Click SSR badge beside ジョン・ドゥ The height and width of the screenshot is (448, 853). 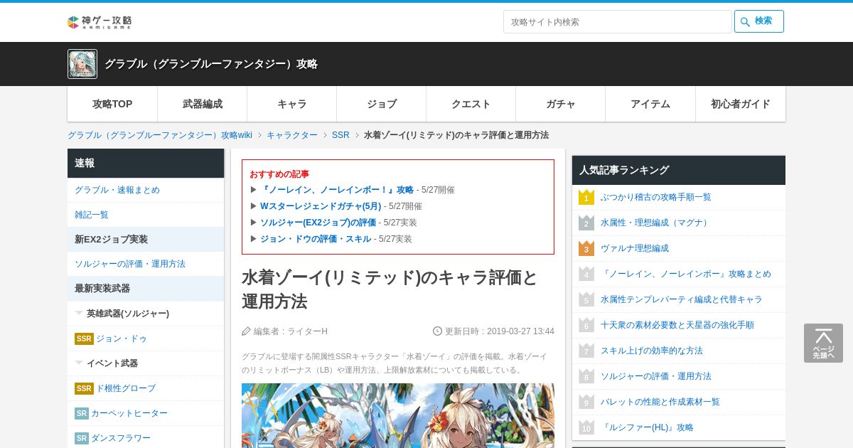[84, 338]
